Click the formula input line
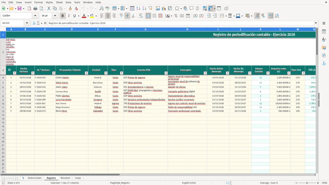Viewport: 329px width, 185px height. click(x=181, y=23)
